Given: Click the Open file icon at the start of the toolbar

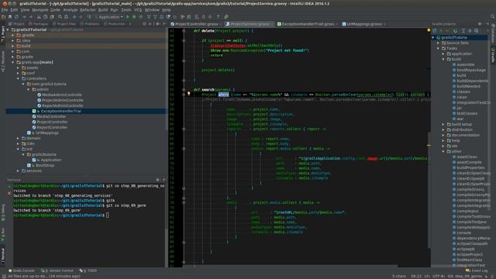Looking at the screenshot, I should pyautogui.click(x=3, y=17).
